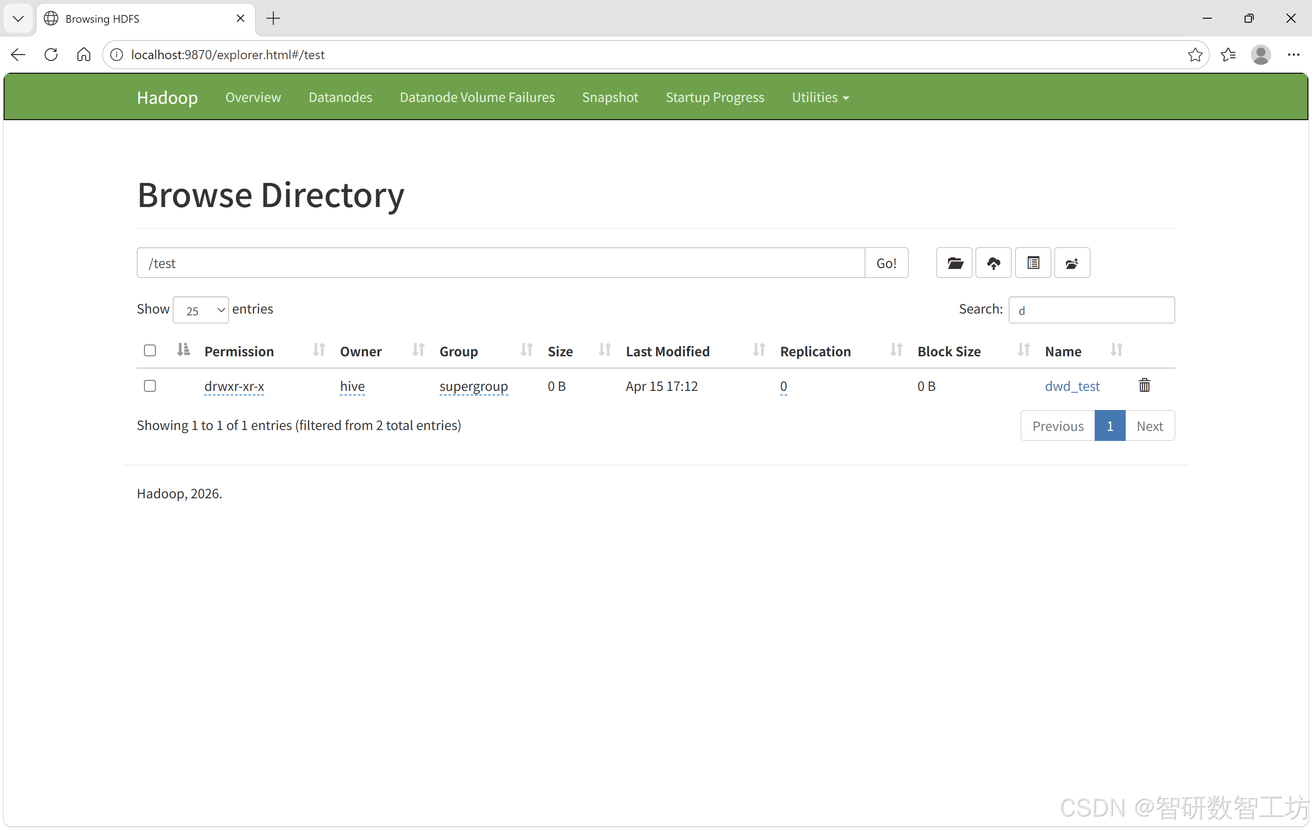The height and width of the screenshot is (830, 1312).
Task: Delete dwd_test using the trash icon
Action: (x=1144, y=385)
